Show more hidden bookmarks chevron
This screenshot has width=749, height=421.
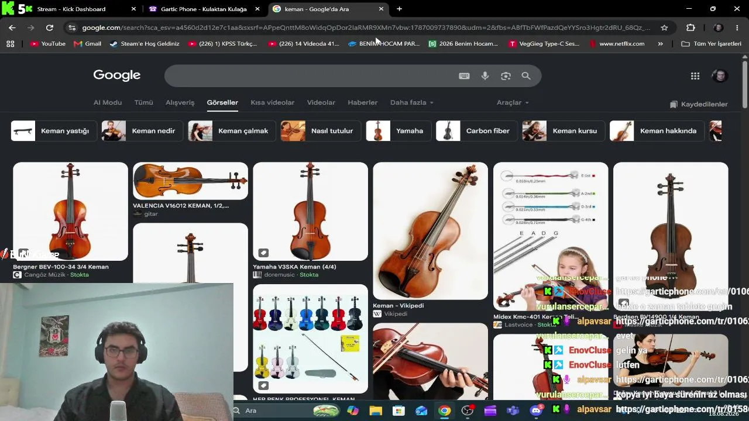click(661, 44)
